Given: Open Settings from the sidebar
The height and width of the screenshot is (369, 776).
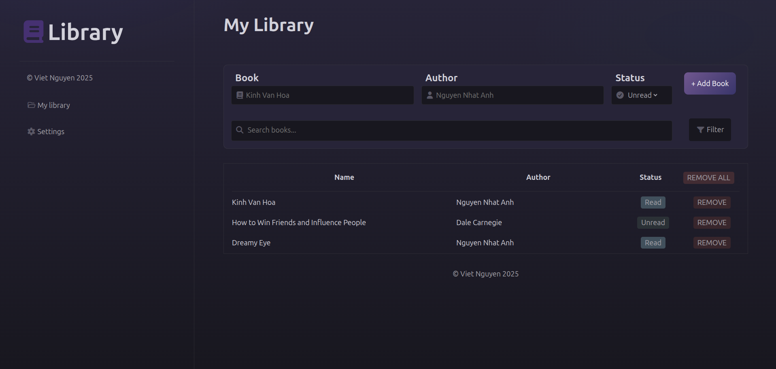Looking at the screenshot, I should point(51,131).
